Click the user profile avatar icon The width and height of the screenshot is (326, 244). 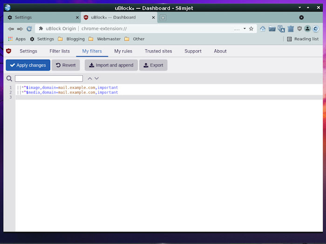click(307, 29)
